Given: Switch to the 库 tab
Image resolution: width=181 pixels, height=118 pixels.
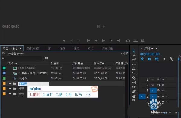Looking at the screenshot, I should [49, 48].
